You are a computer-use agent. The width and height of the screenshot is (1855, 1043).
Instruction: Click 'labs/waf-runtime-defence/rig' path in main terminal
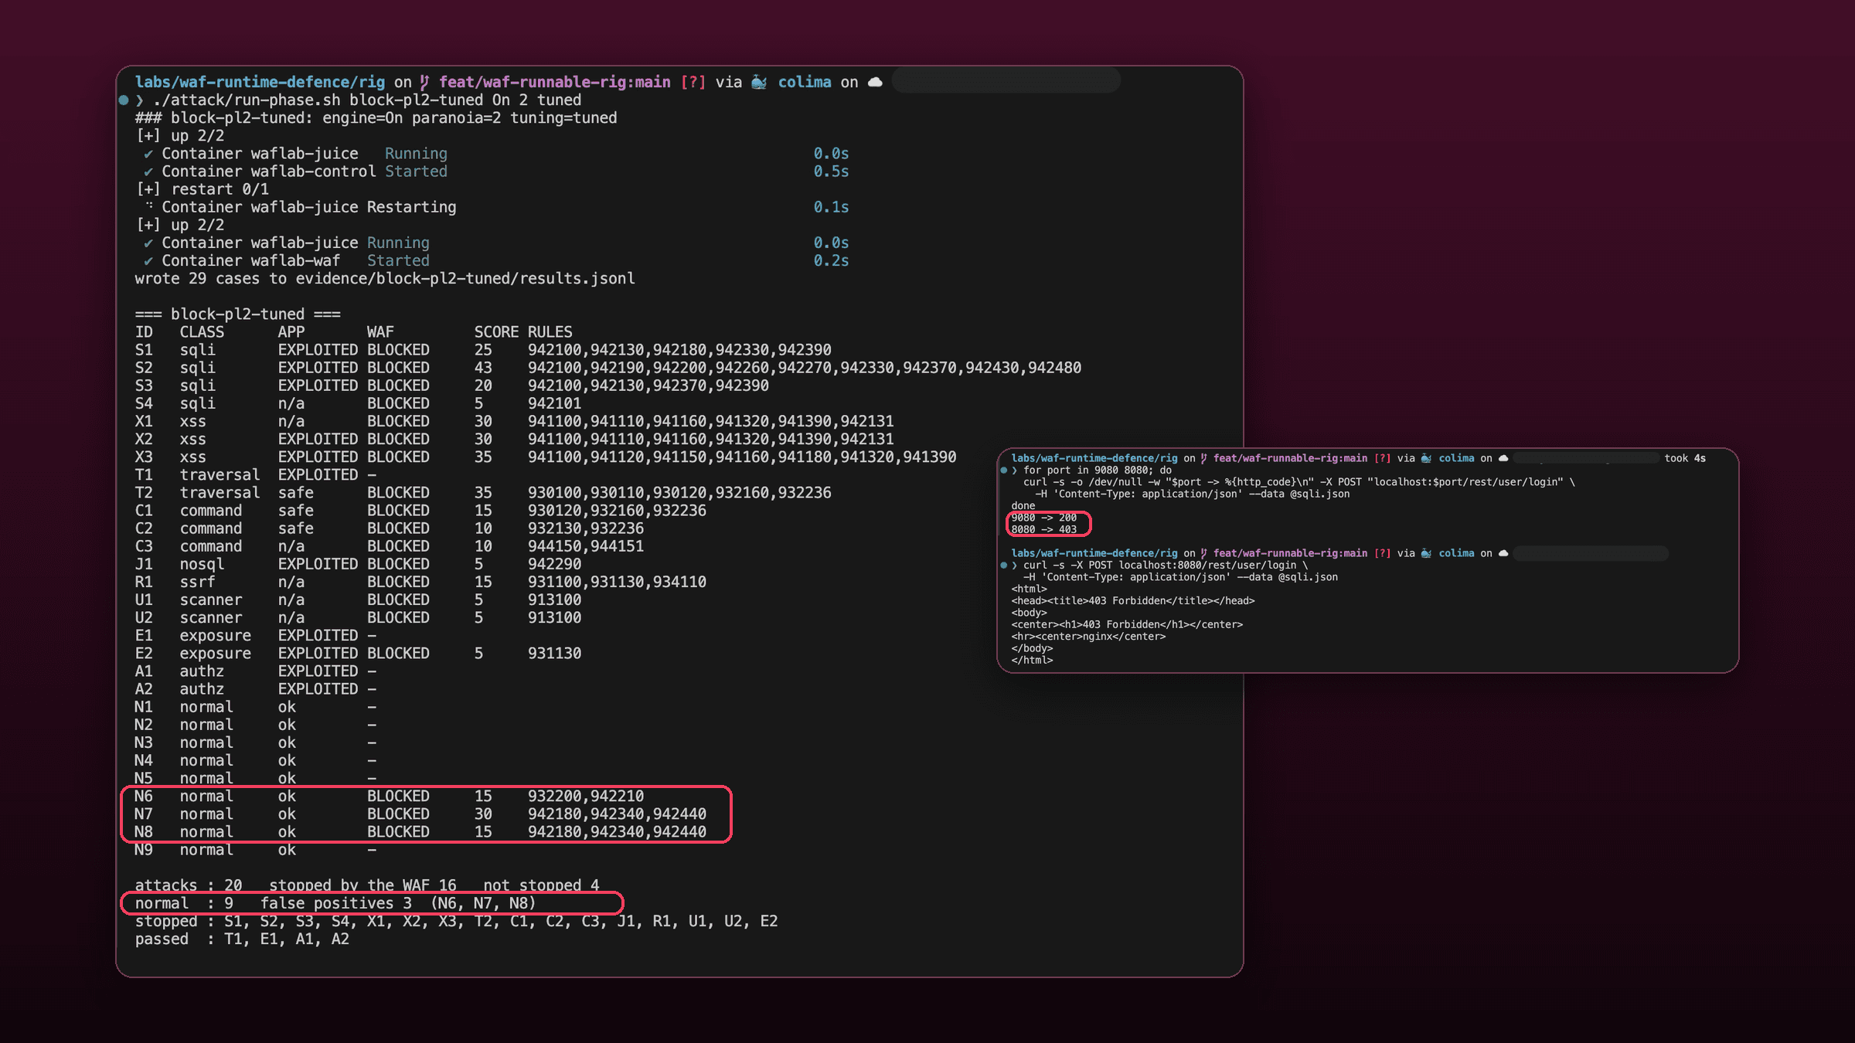click(x=260, y=82)
